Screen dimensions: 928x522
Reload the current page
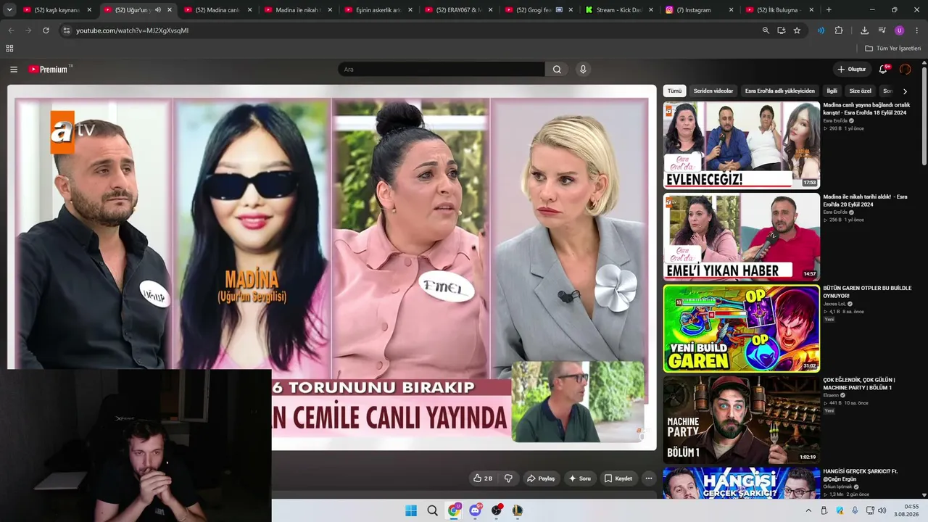(46, 30)
